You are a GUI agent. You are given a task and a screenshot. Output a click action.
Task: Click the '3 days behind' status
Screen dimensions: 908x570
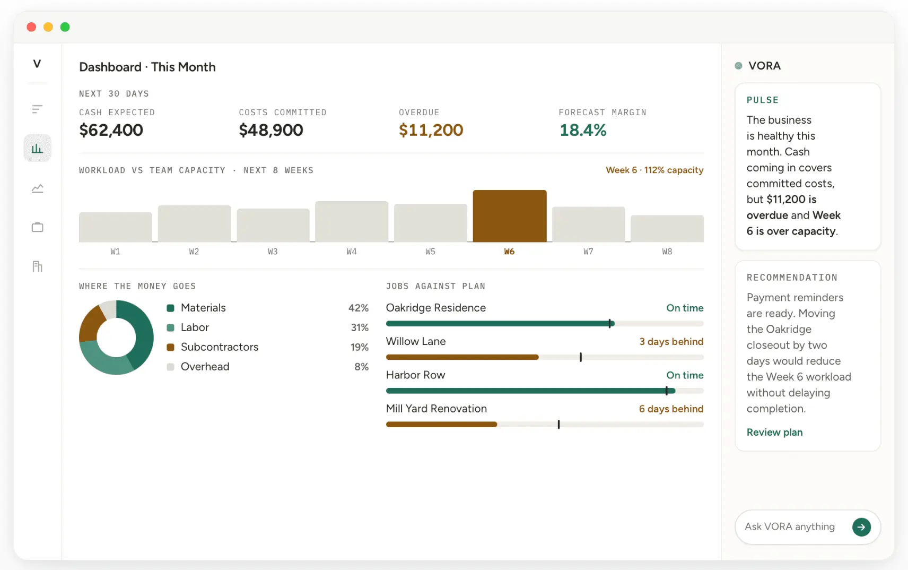click(x=671, y=342)
